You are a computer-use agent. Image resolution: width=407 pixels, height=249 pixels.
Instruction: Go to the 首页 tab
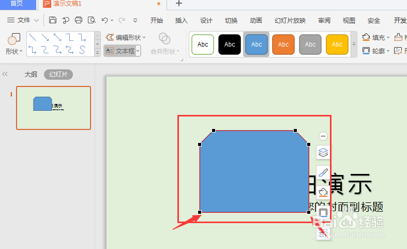pos(18,4)
